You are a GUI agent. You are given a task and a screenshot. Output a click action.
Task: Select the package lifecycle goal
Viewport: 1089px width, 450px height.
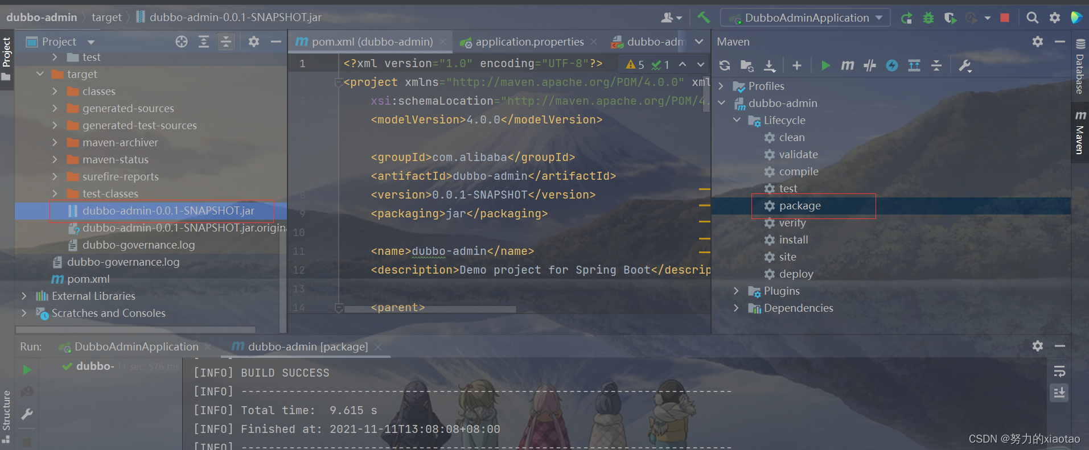coord(799,205)
